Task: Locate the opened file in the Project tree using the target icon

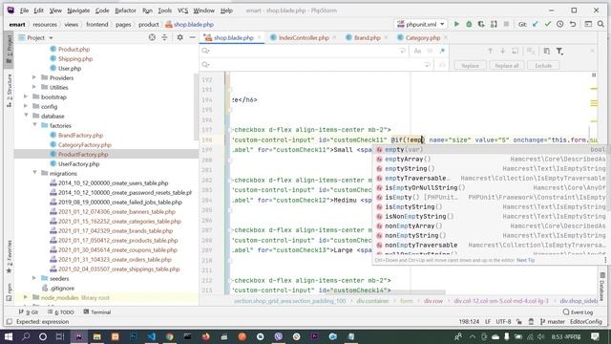Action: tap(152, 37)
